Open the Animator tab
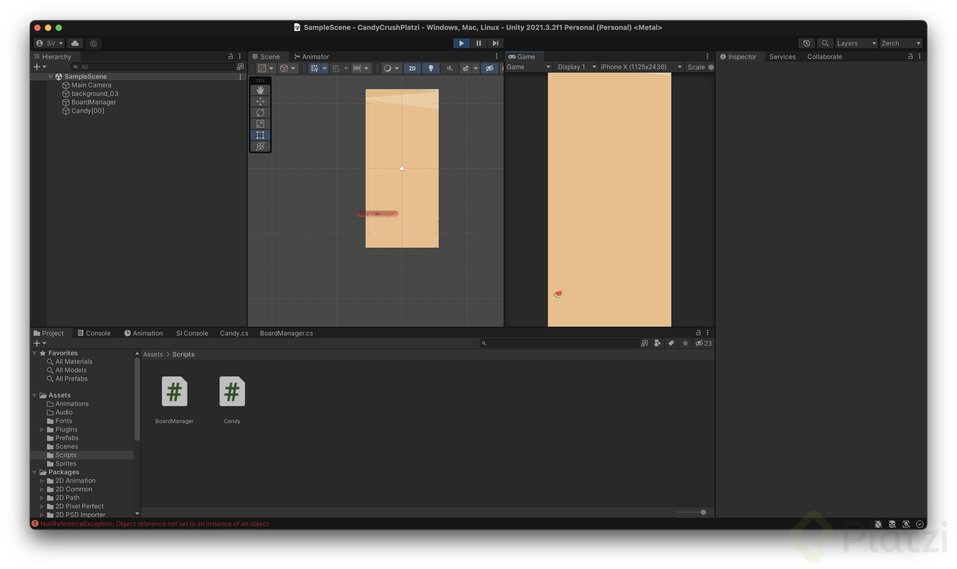The image size is (957, 569). click(x=311, y=57)
